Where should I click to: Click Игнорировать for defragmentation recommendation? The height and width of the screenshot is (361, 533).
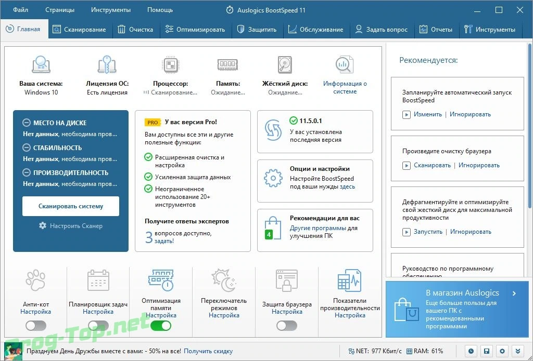point(471,232)
